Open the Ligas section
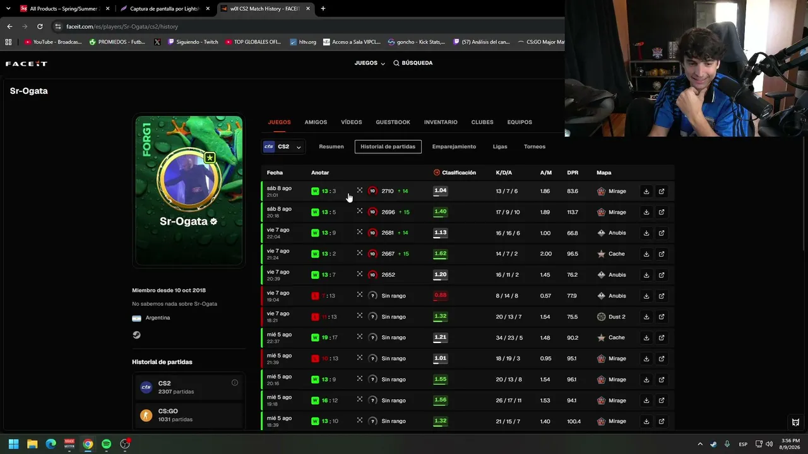808x454 pixels. (500, 147)
